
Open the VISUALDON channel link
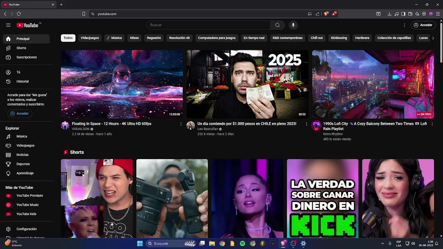(x=81, y=129)
